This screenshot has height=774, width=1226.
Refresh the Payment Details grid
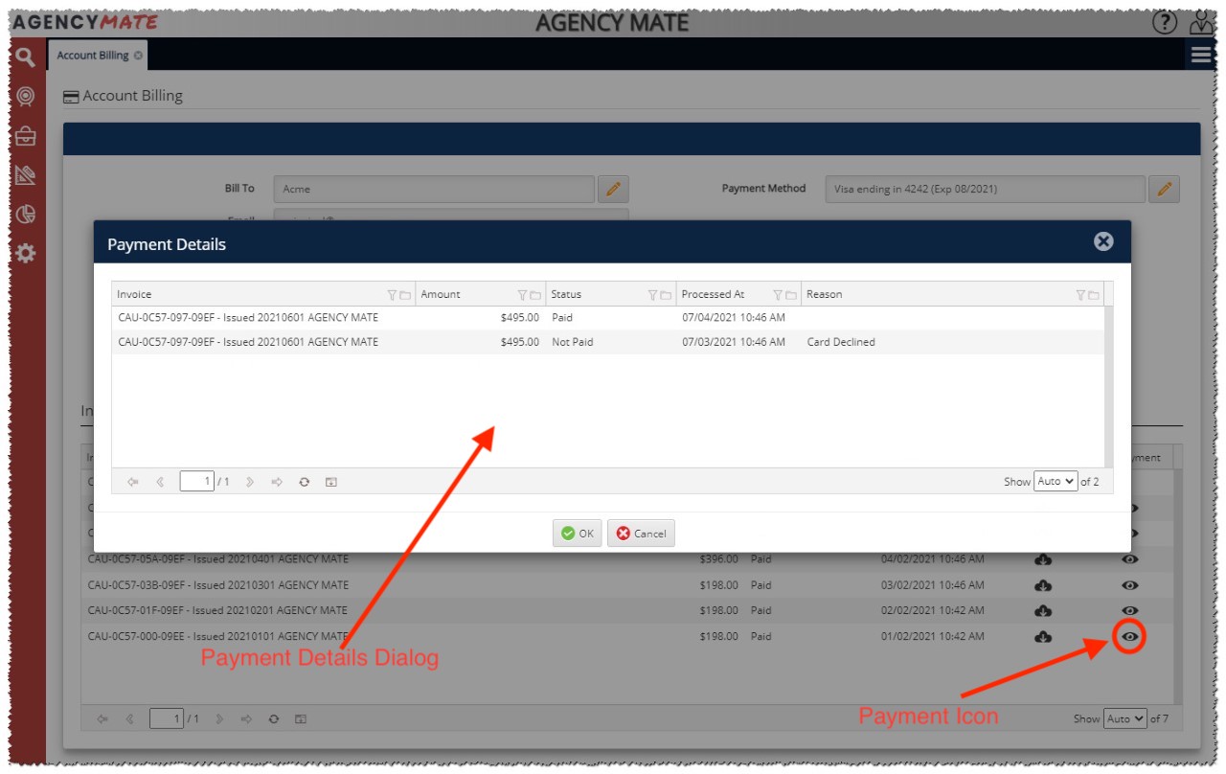[x=304, y=482]
